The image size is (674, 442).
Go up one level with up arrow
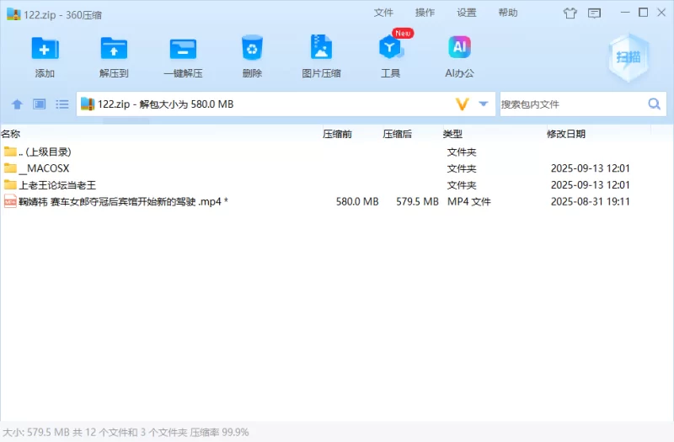click(x=17, y=104)
